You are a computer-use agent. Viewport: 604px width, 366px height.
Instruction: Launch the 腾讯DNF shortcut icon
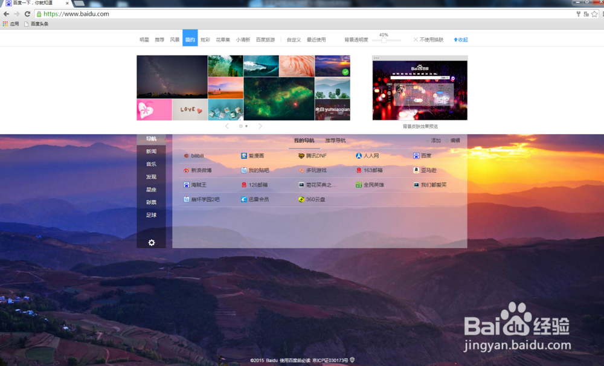301,156
